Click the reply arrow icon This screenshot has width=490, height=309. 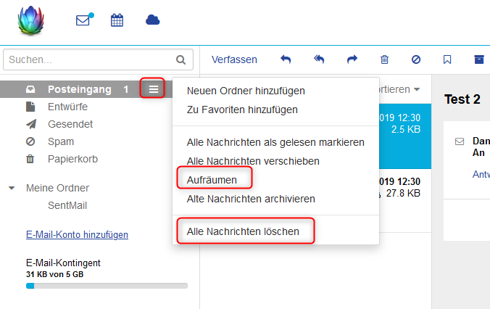(x=286, y=59)
